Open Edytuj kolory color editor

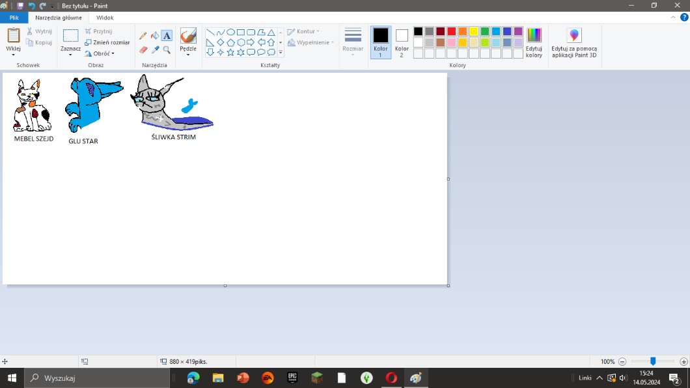click(534, 43)
